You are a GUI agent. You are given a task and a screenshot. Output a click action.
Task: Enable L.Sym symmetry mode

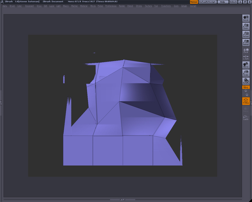coord(245,58)
